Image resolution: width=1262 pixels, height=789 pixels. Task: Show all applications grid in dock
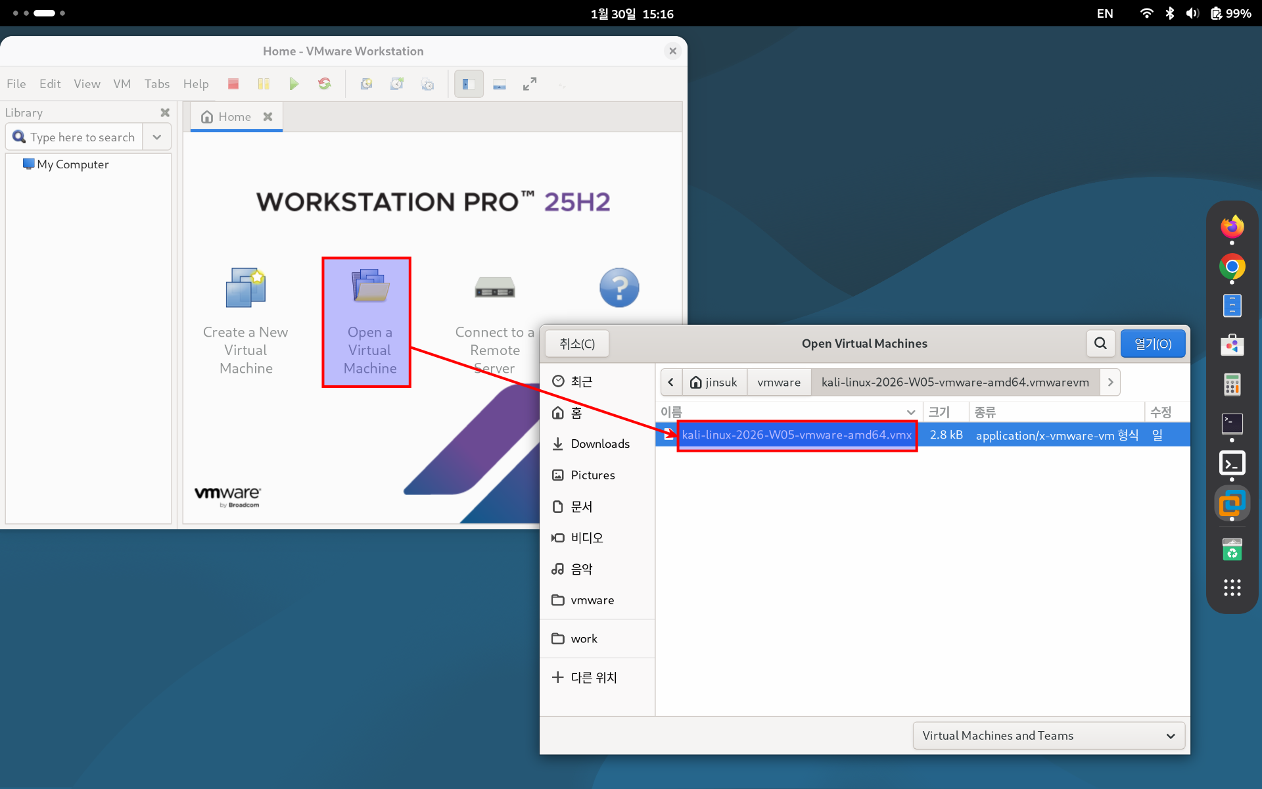1232,588
